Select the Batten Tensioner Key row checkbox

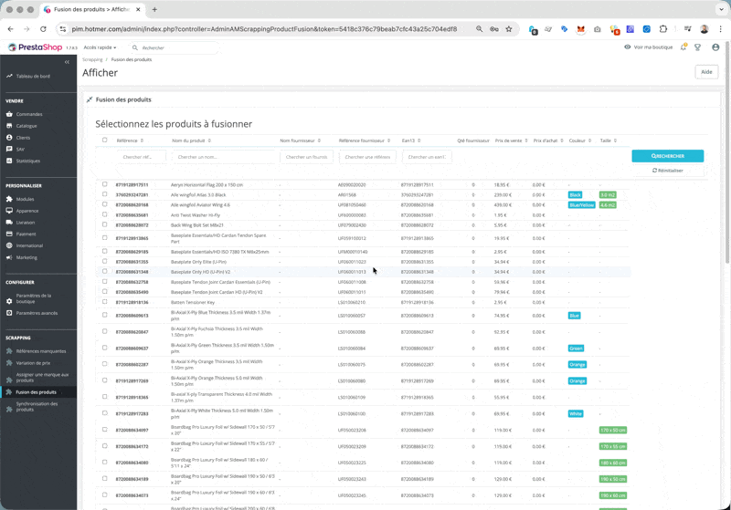(104, 302)
